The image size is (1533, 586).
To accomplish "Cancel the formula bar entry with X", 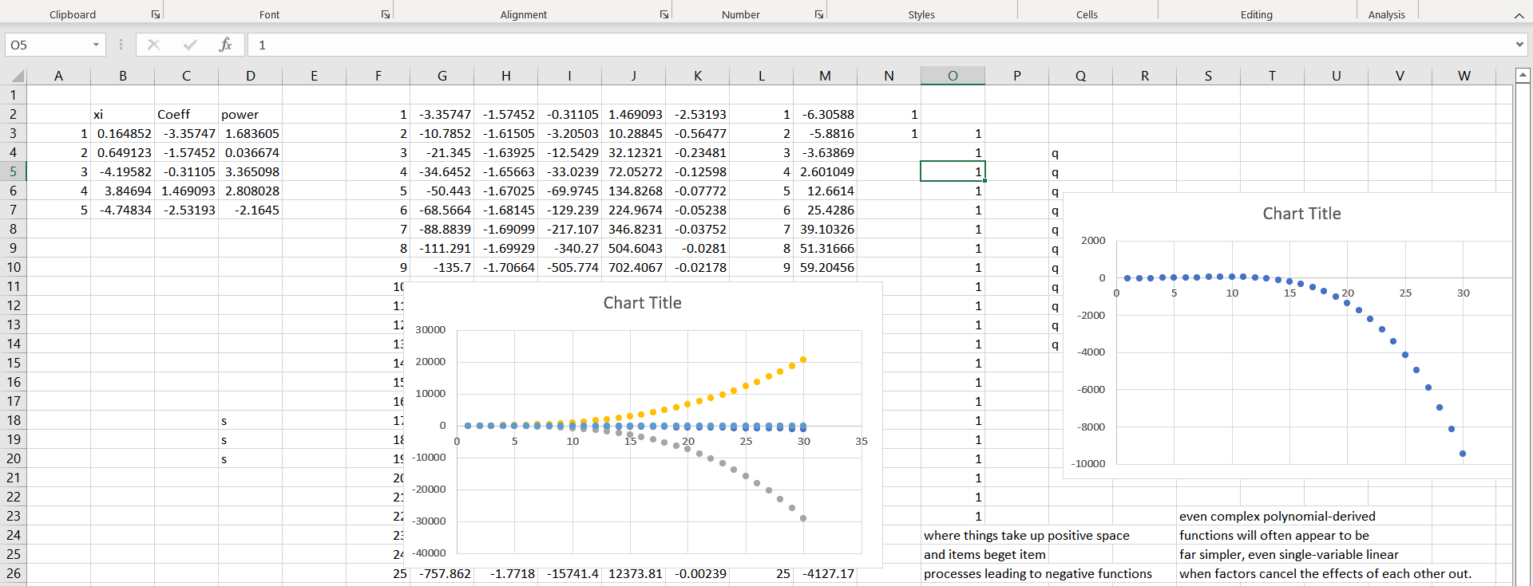I will tap(154, 45).
